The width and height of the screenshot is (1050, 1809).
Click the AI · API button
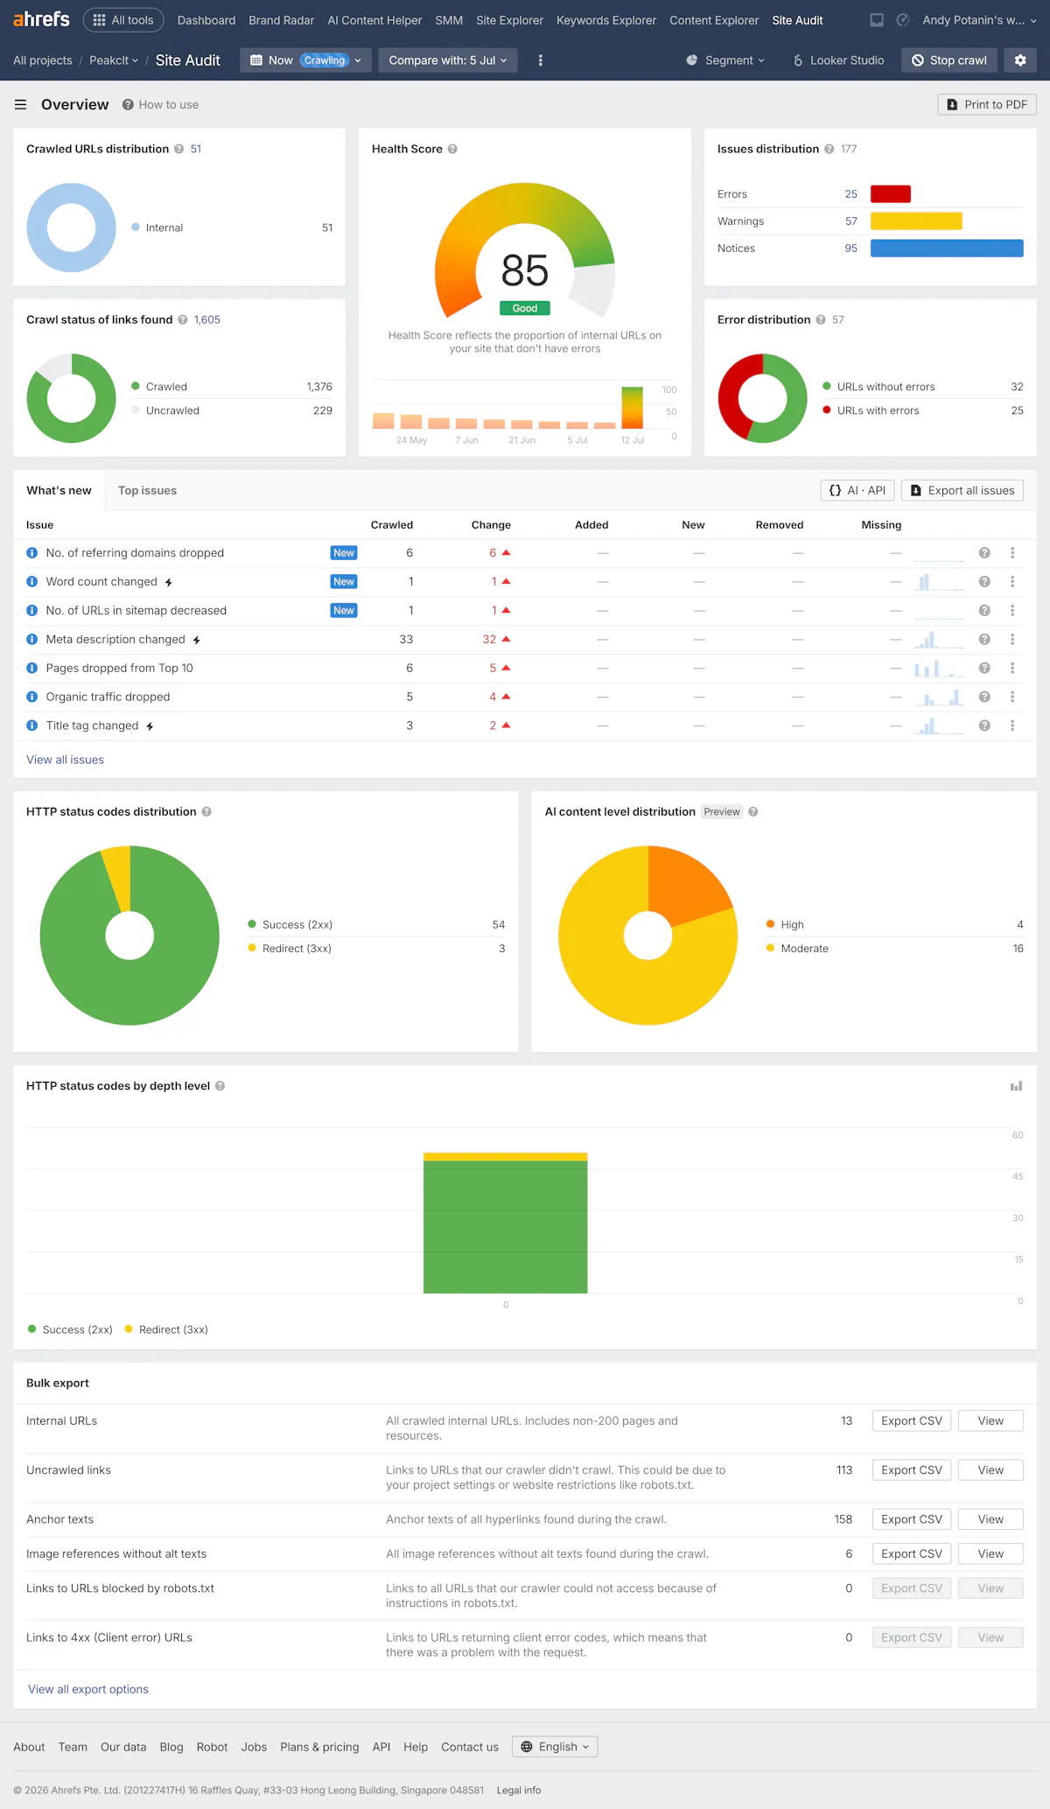pyautogui.click(x=857, y=491)
